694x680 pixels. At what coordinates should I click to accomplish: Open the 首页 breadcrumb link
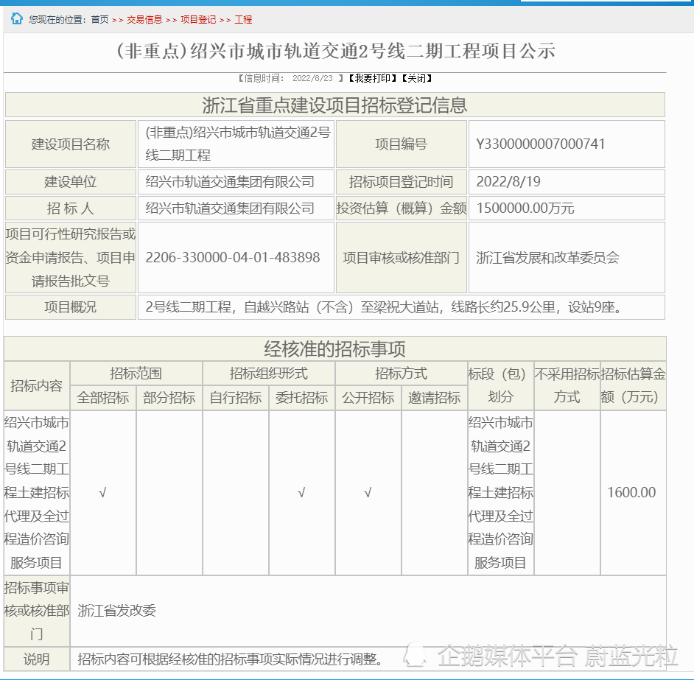point(99,19)
